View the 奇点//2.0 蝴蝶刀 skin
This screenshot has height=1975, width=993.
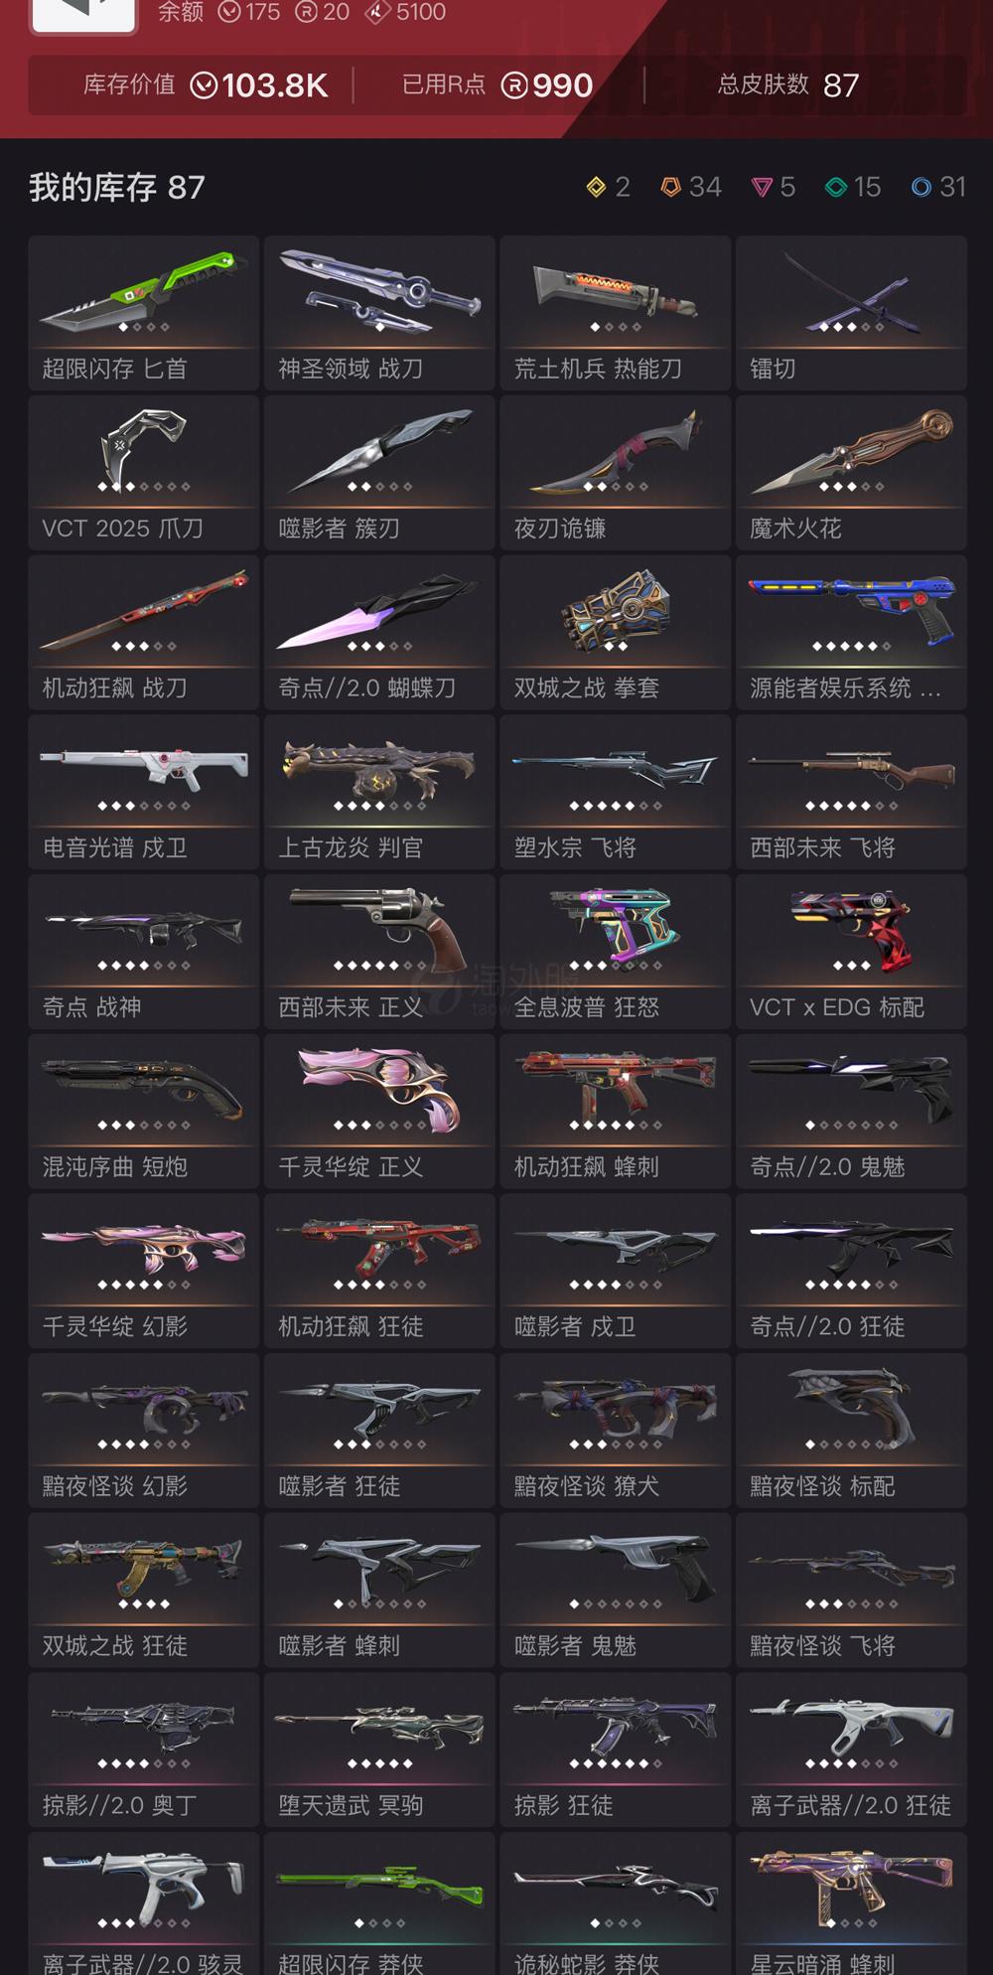point(379,633)
